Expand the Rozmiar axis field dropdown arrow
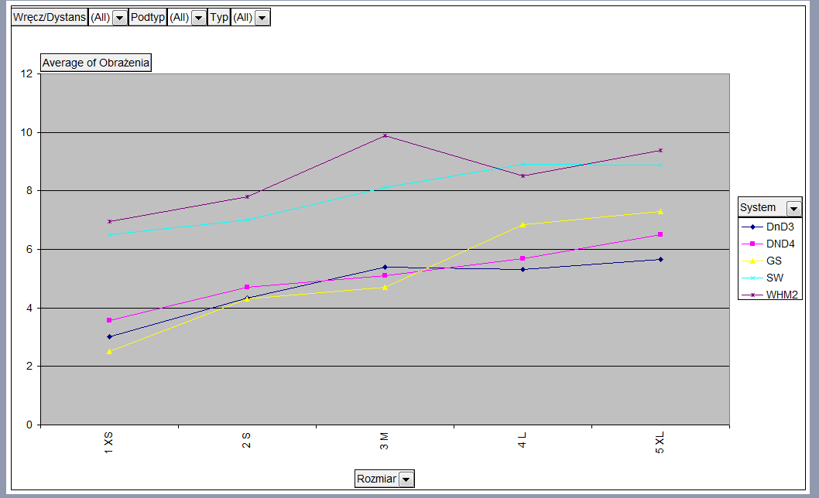This screenshot has width=819, height=498. point(406,479)
